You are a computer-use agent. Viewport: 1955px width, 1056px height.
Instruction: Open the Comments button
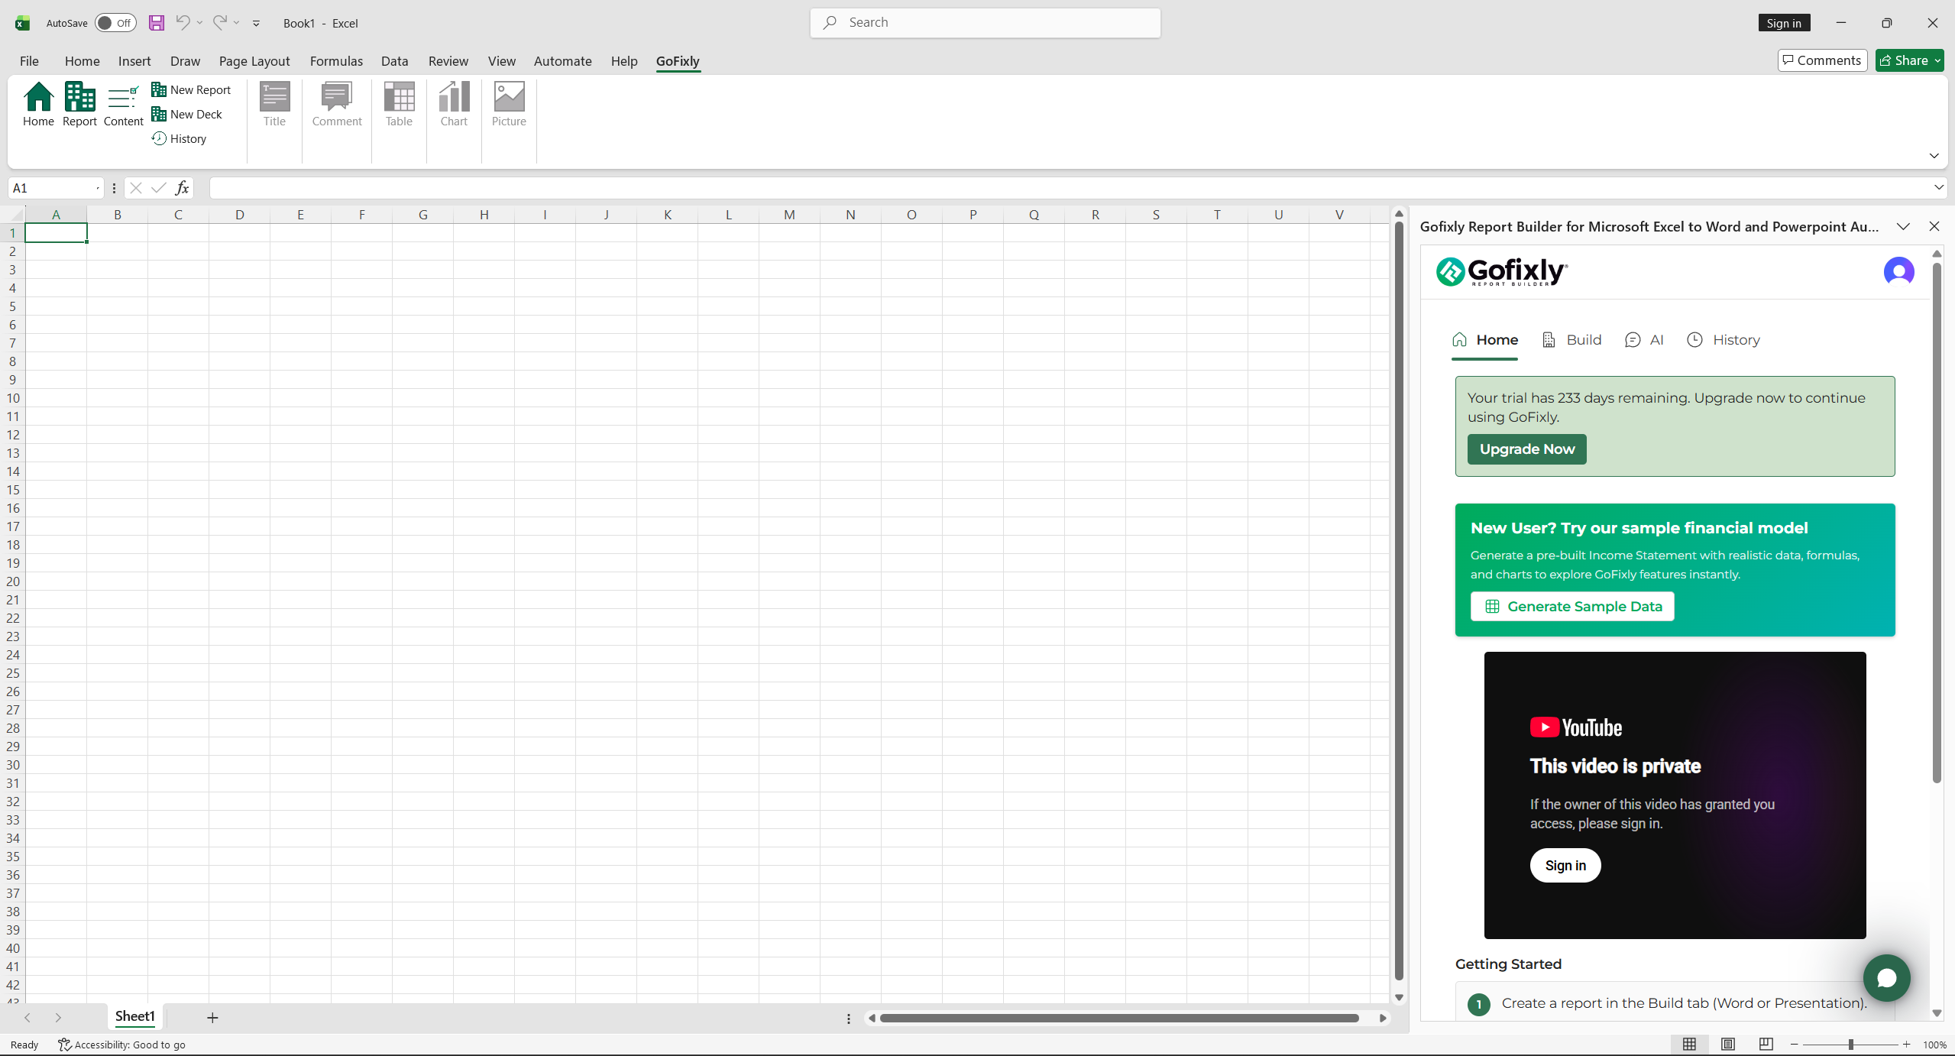coord(1822,60)
